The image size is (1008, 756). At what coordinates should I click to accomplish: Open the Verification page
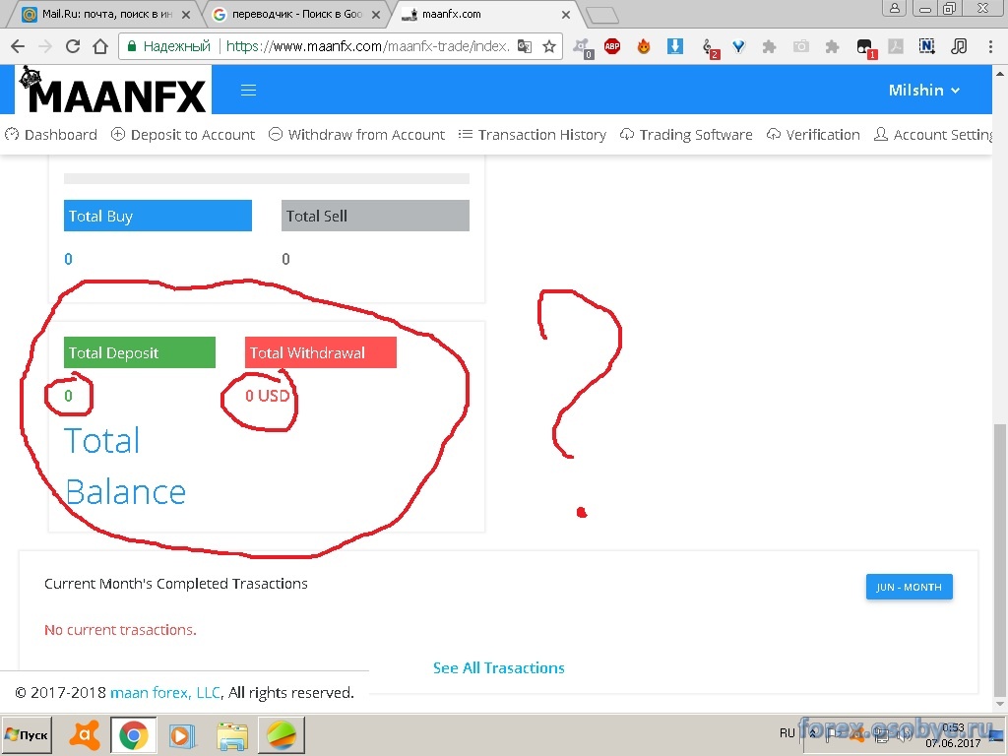click(812, 134)
